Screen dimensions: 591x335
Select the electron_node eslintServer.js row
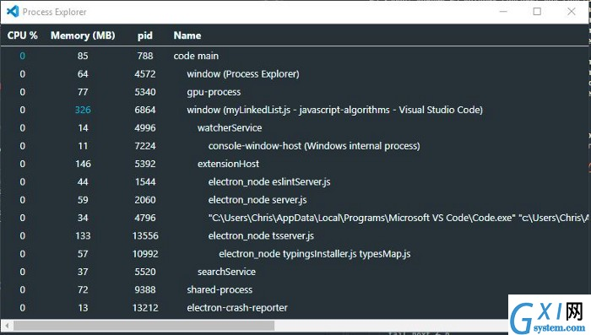click(x=295, y=181)
